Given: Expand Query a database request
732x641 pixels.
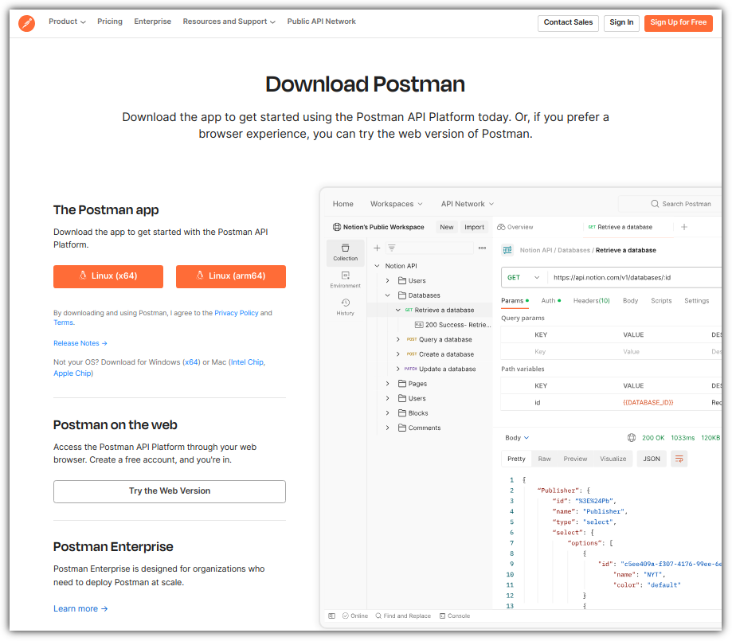Looking at the screenshot, I should (398, 339).
